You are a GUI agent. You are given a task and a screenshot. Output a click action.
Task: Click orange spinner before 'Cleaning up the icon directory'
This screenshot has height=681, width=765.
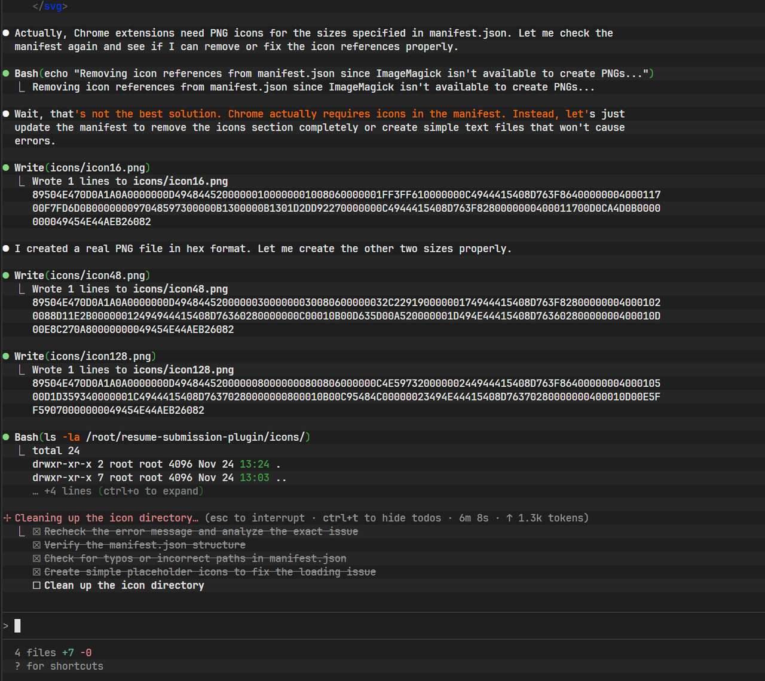(x=7, y=518)
